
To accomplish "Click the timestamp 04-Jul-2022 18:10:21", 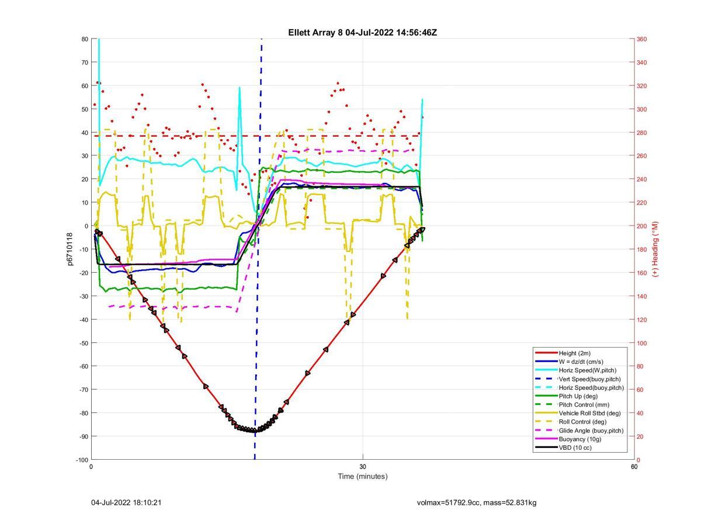I will [x=126, y=502].
